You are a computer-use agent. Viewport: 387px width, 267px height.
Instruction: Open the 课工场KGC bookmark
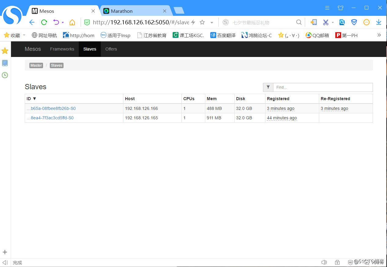(188, 35)
